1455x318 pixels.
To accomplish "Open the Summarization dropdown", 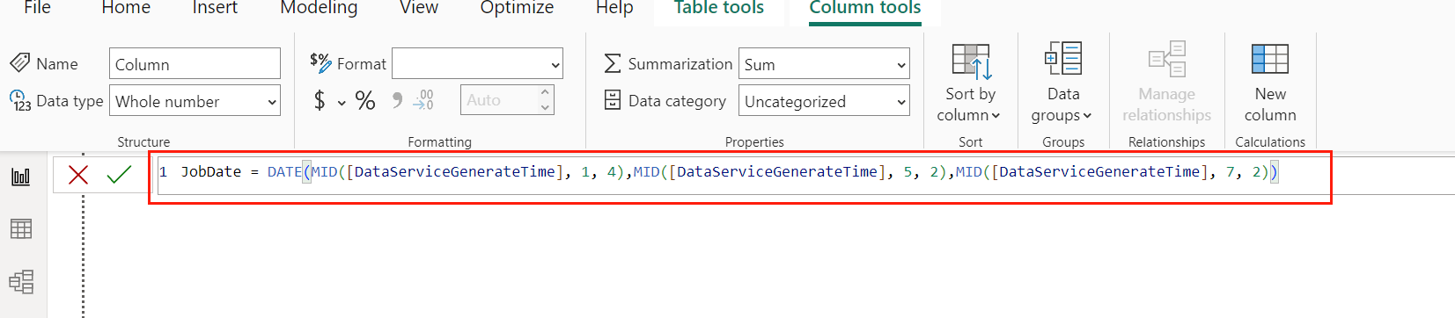I will pos(824,64).
